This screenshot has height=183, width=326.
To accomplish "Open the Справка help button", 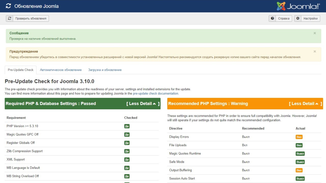I will click(x=280, y=19).
